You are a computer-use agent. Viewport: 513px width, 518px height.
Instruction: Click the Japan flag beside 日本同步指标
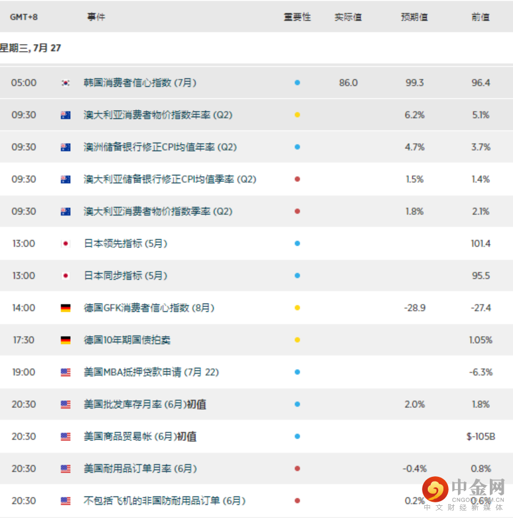(x=66, y=276)
